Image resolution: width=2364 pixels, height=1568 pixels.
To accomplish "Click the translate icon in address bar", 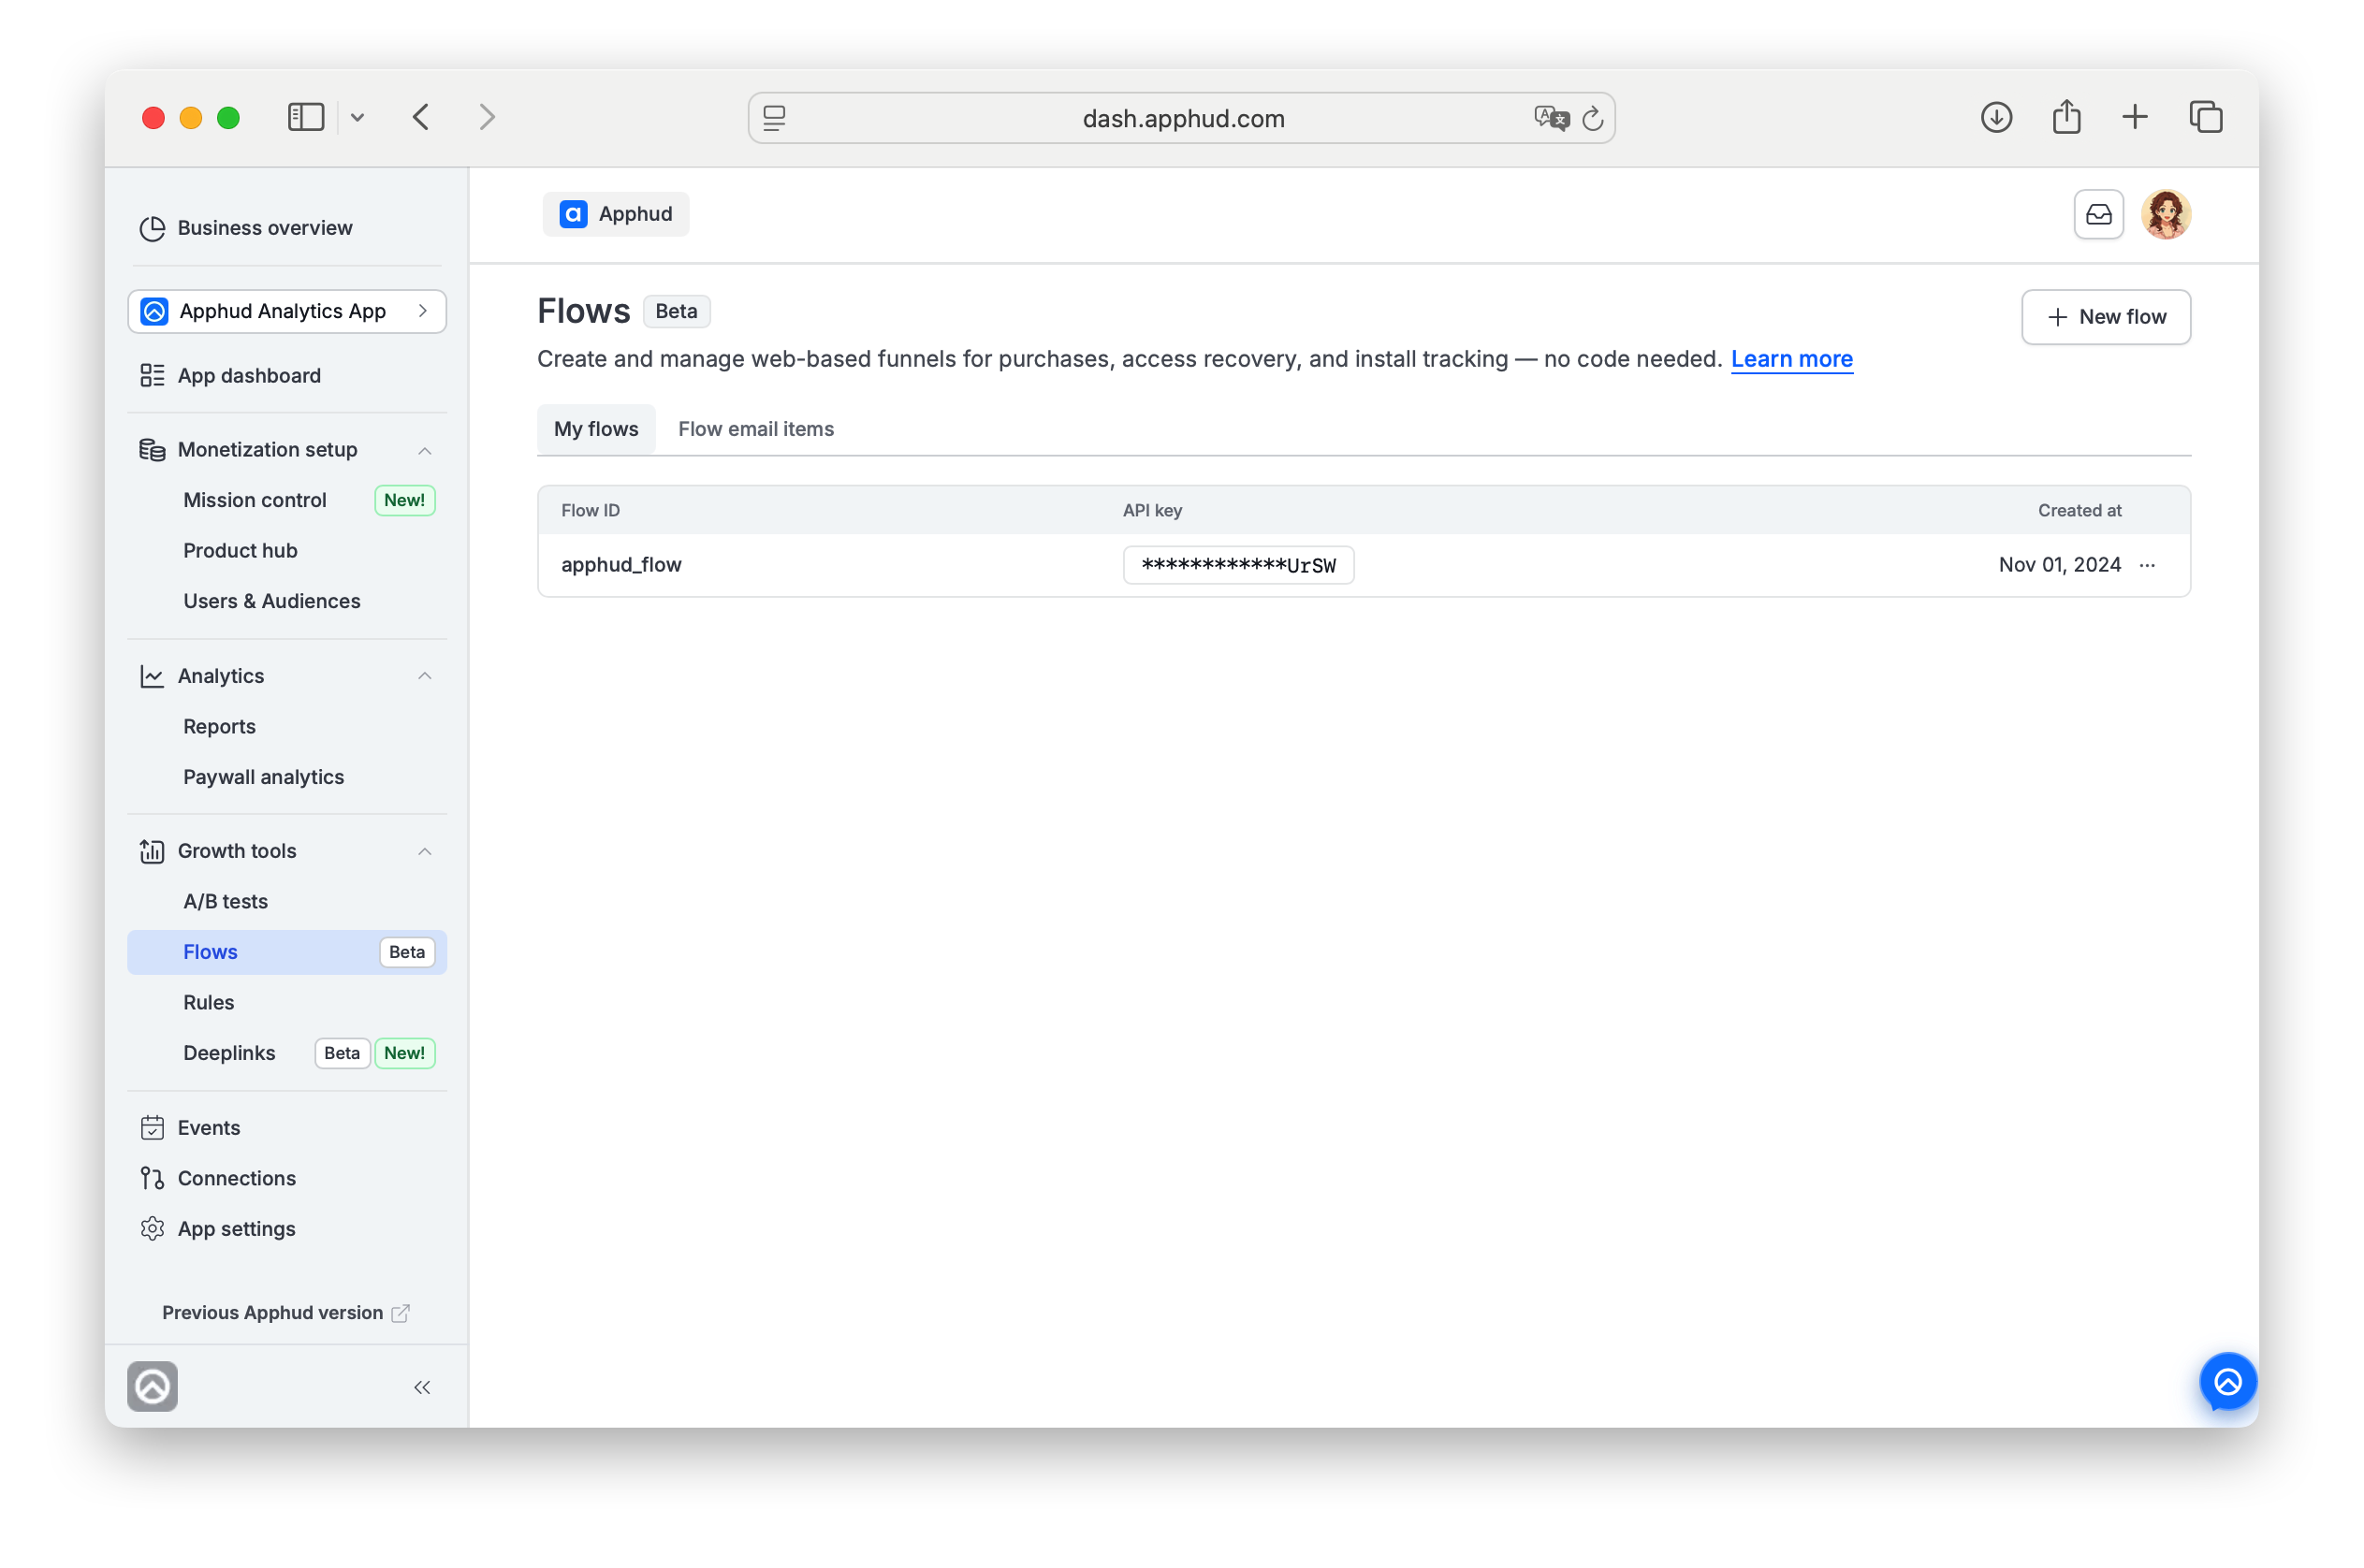I will coord(1552,118).
